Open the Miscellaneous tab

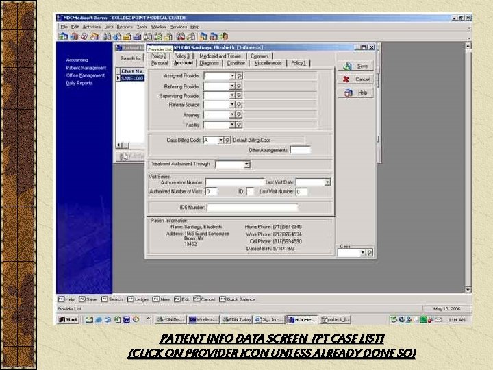coord(268,63)
